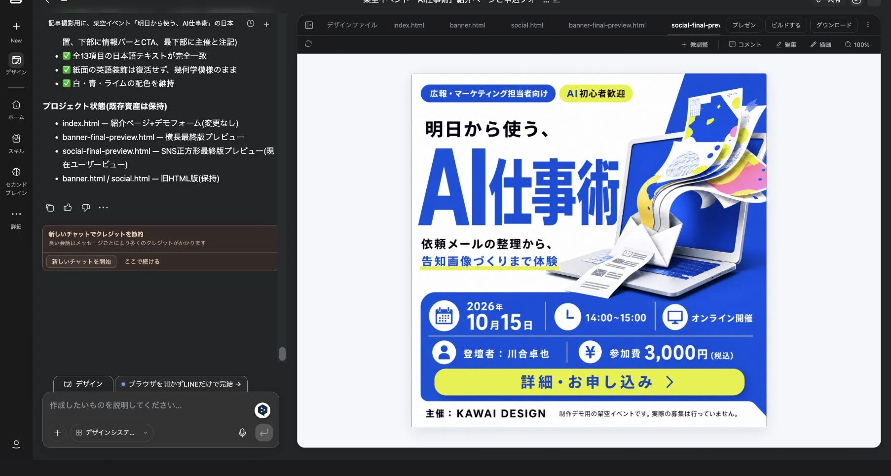Give the response a thumbs down
891x476 pixels.
[86, 208]
